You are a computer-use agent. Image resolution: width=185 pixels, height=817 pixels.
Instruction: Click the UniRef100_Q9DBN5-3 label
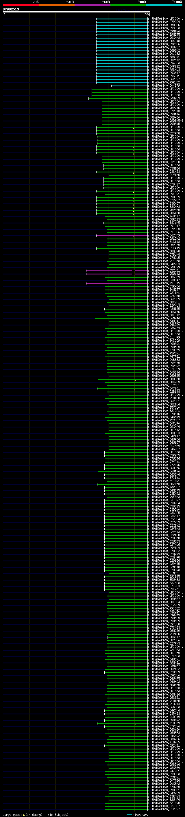point(168,121)
